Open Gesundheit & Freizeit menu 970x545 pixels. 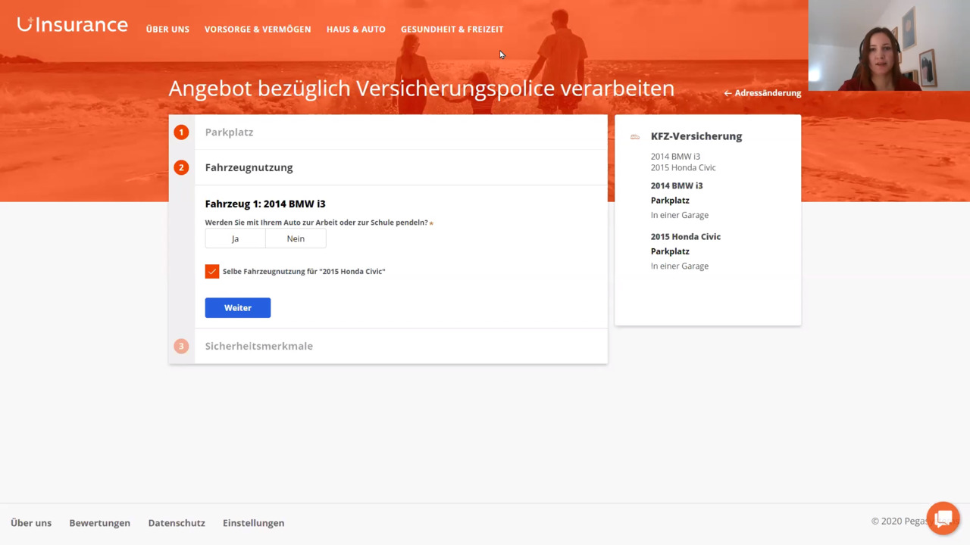[x=452, y=30]
